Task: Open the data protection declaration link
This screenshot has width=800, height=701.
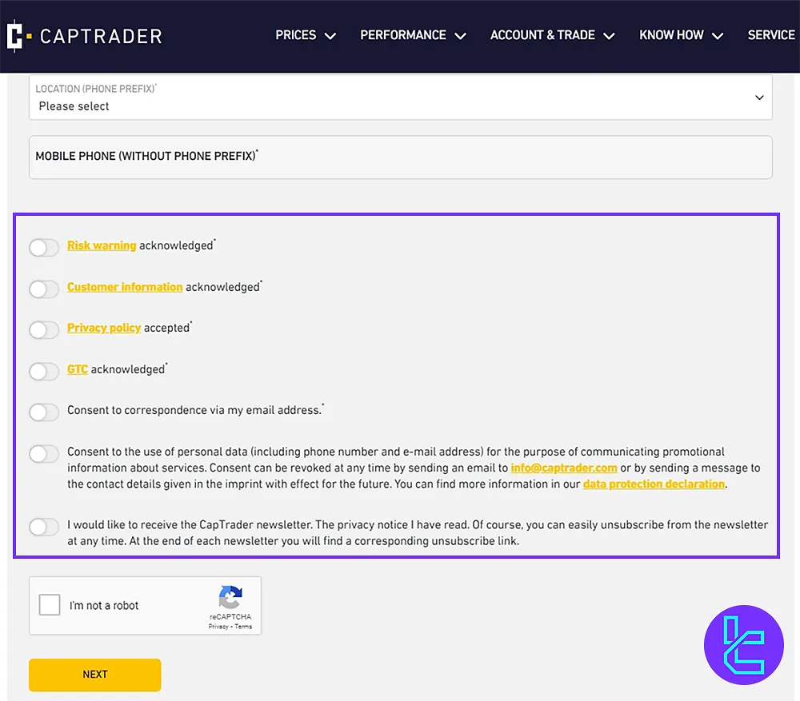Action: pyautogui.click(x=654, y=484)
